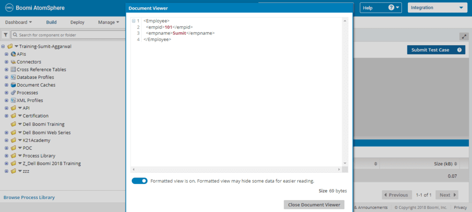Click question mark icon on Submit Test Case
The height and width of the screenshot is (212, 472).
coord(459,50)
